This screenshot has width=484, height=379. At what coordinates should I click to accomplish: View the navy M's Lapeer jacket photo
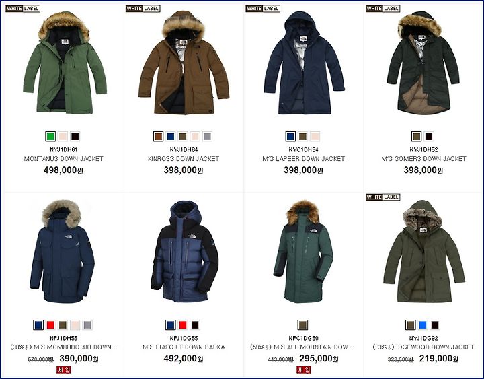coord(304,63)
